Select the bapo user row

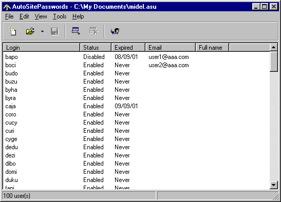tap(136, 57)
